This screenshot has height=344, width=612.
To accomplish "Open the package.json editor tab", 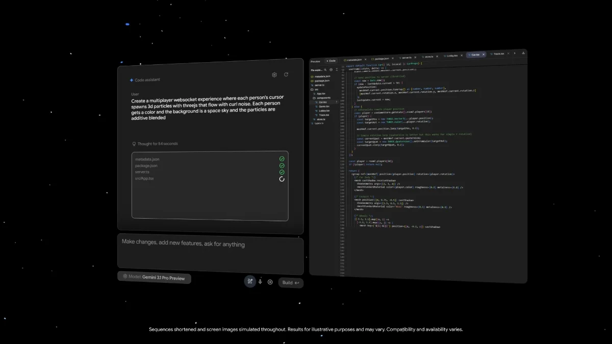I will click(x=380, y=59).
